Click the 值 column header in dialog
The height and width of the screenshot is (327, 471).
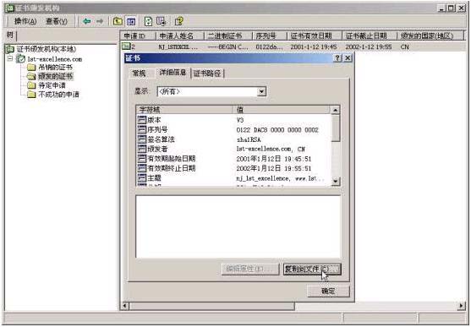point(282,109)
